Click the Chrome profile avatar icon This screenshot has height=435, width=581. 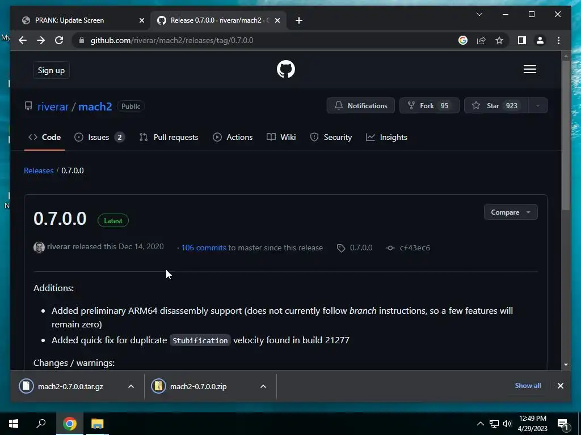pos(540,40)
